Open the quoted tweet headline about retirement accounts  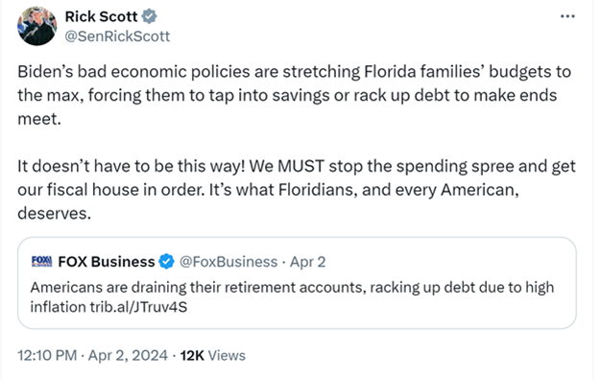[292, 297]
